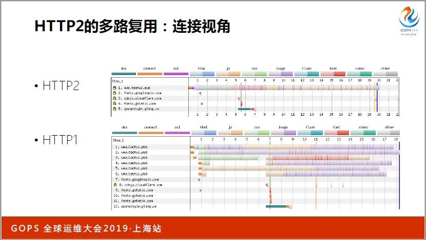Select row 5. www.taohui.pub in HTTP1 chart
The height and width of the screenshot is (240, 426).
pos(256,168)
